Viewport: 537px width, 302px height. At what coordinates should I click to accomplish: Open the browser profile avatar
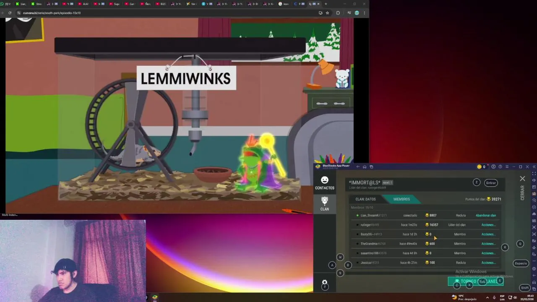tap(357, 13)
